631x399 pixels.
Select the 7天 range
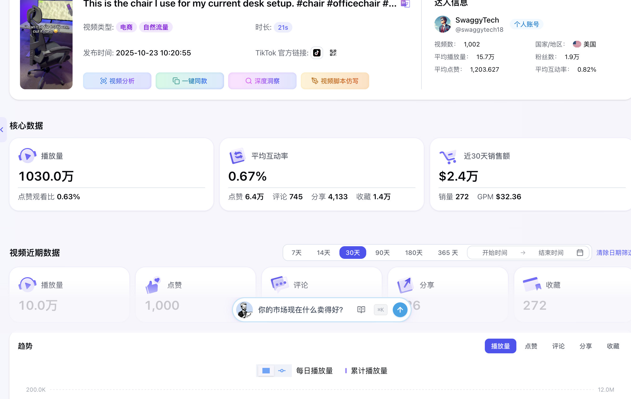[x=296, y=253]
